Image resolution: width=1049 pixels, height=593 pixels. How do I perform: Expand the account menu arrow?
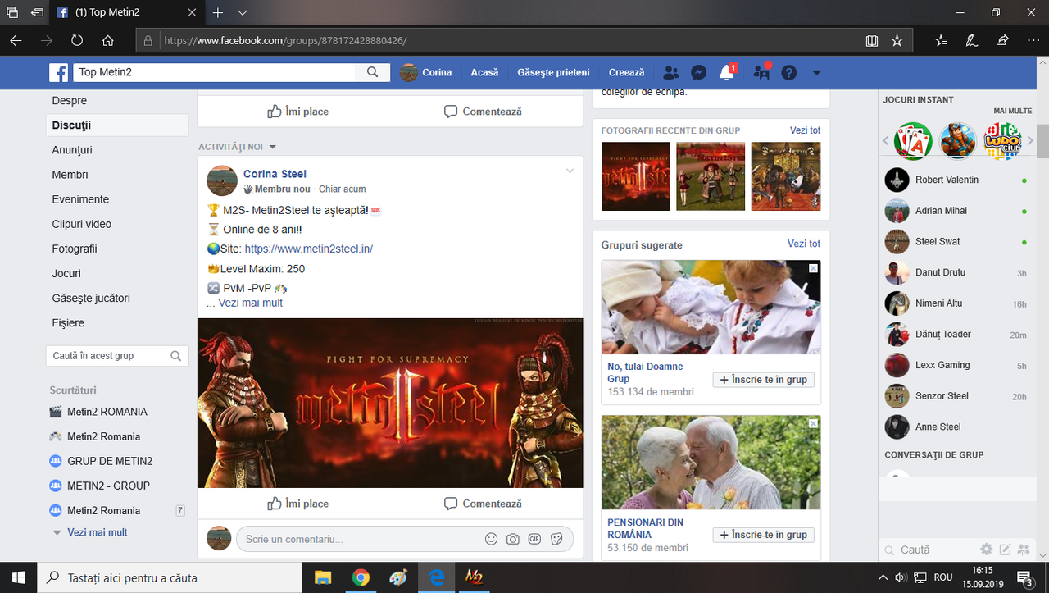coord(816,72)
